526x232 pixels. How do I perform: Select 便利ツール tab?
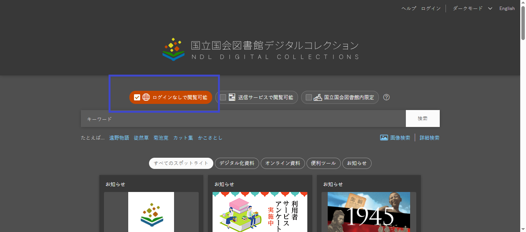[323, 163]
